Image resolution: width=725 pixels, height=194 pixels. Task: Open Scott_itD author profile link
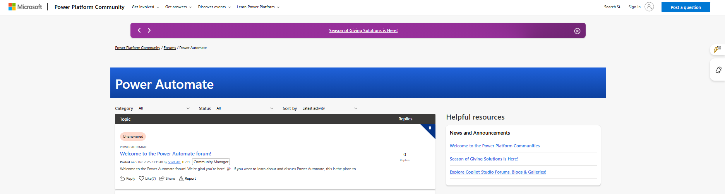[174, 162]
